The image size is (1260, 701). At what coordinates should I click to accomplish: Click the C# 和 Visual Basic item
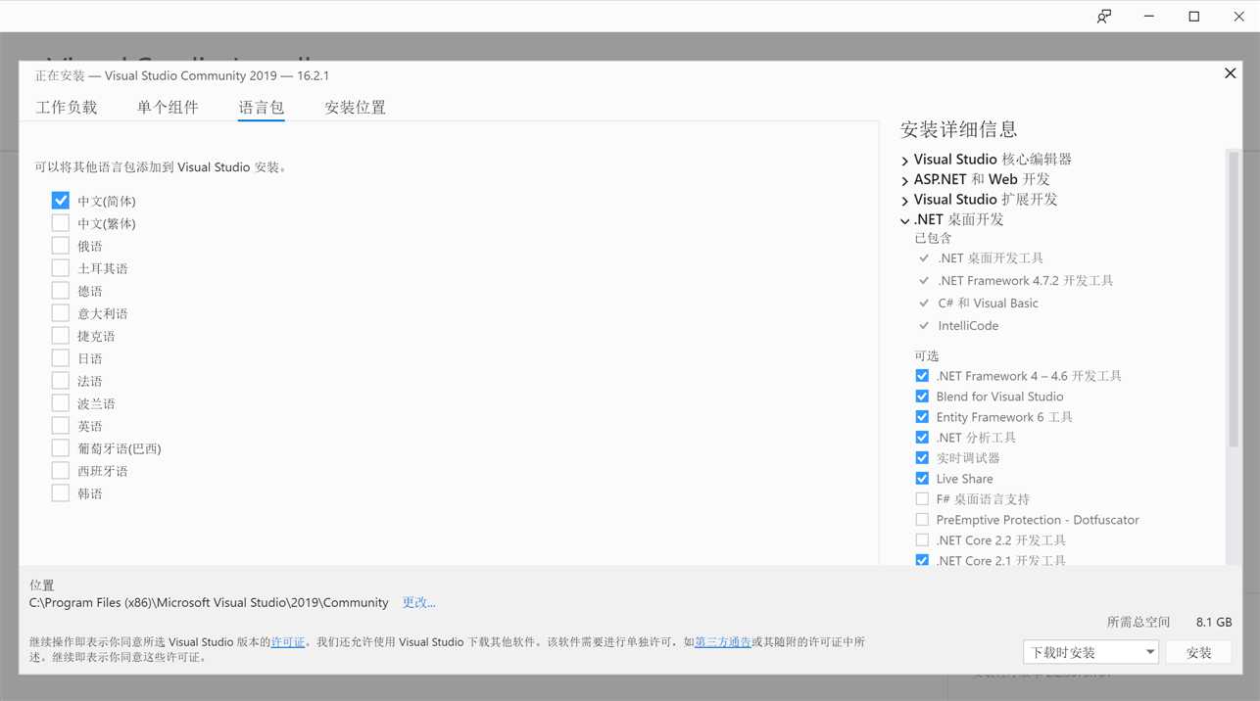[x=988, y=304]
